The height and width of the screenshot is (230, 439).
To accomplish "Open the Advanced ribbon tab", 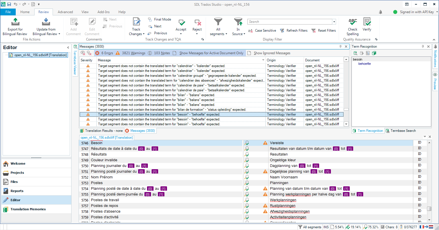I will (x=65, y=12).
